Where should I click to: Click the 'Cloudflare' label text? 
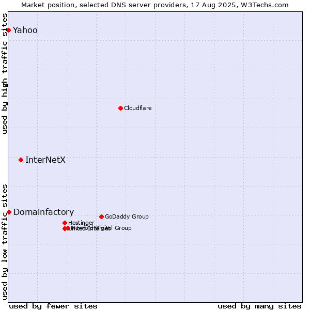tap(138, 108)
